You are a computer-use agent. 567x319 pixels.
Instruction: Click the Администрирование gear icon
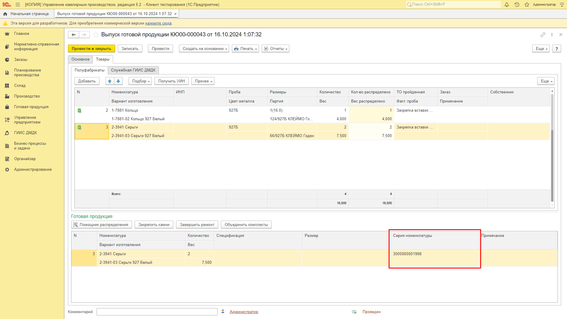(7, 170)
